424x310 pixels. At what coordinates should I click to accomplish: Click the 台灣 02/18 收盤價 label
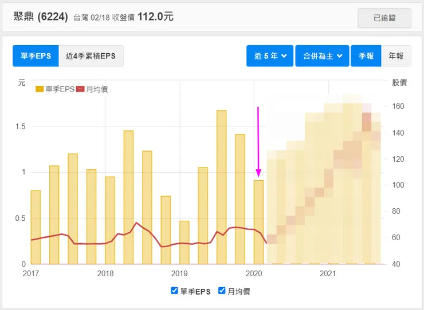104,18
